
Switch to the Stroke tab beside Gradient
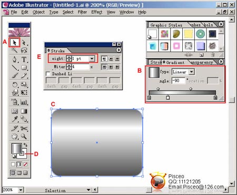(155, 62)
